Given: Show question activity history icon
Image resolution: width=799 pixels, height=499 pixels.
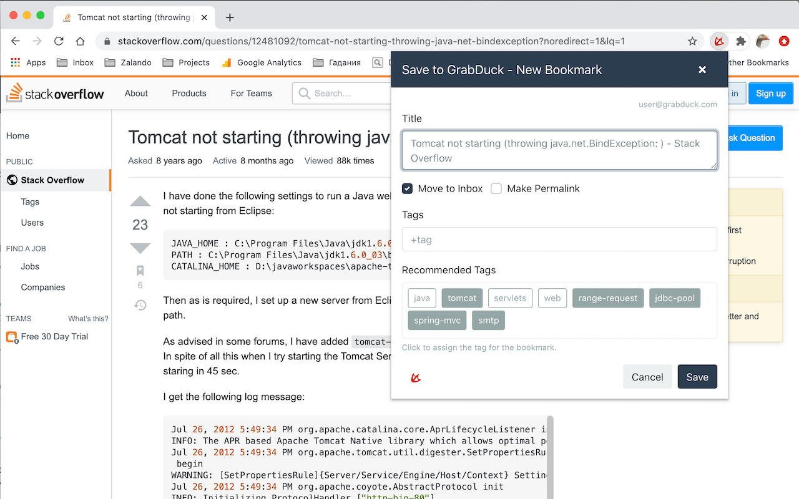Looking at the screenshot, I should (140, 305).
